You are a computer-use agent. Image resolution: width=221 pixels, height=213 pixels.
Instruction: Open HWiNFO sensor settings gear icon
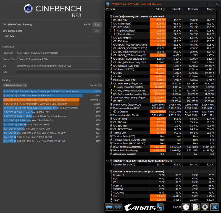205,207
